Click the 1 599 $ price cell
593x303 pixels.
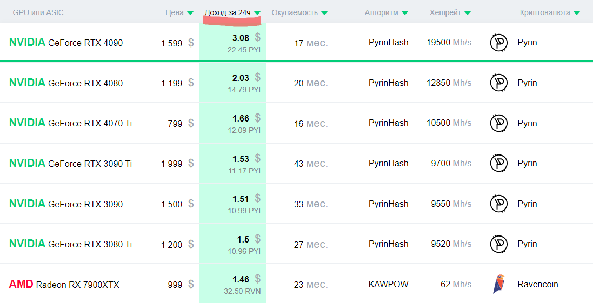point(177,43)
